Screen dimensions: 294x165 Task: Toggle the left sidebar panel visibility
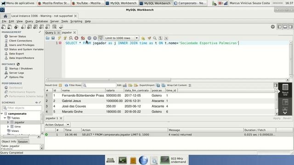tap(280, 27)
